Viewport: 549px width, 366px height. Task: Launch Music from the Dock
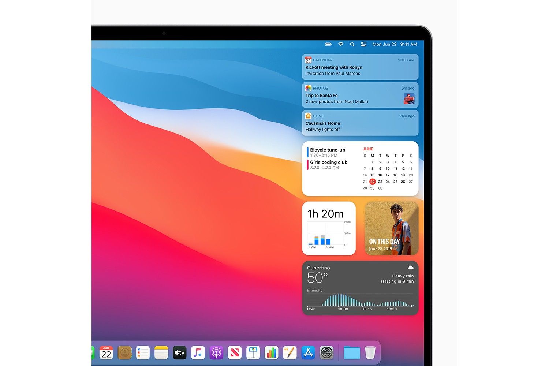198,353
